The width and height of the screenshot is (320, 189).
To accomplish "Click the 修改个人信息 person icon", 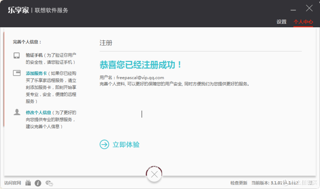I will [x=17, y=112].
